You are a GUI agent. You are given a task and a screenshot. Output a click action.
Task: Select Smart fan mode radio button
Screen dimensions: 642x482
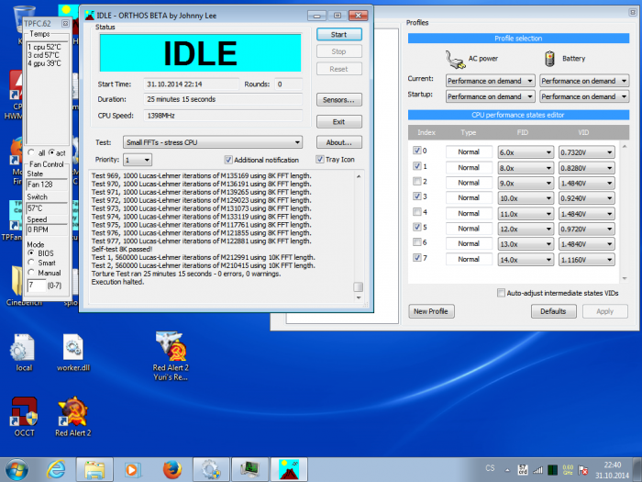pos(32,262)
